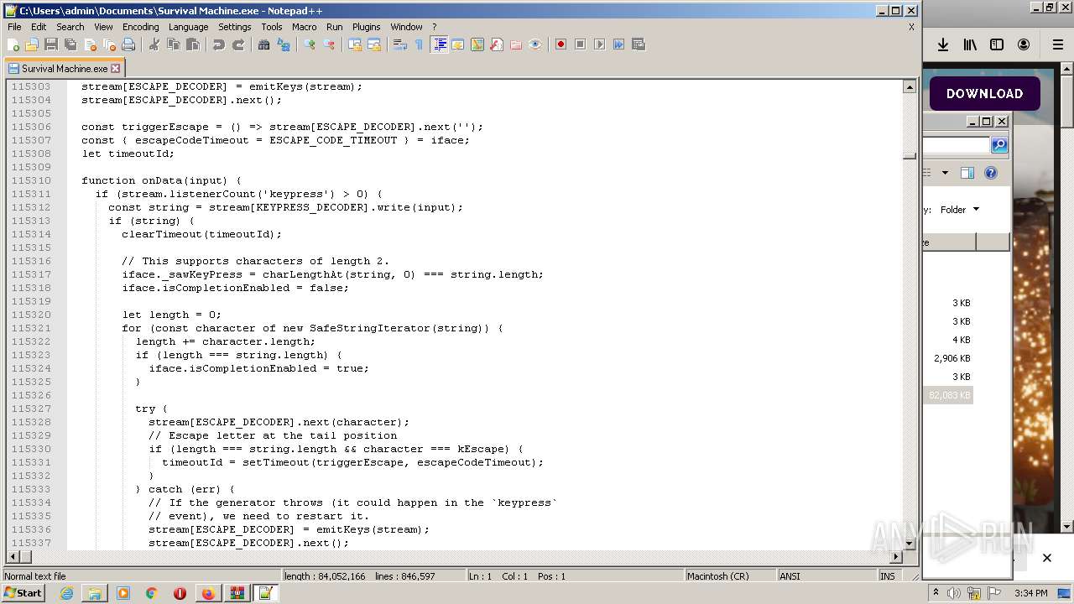
Task: Toggle Word Wrap in toolbar
Action: [400, 44]
